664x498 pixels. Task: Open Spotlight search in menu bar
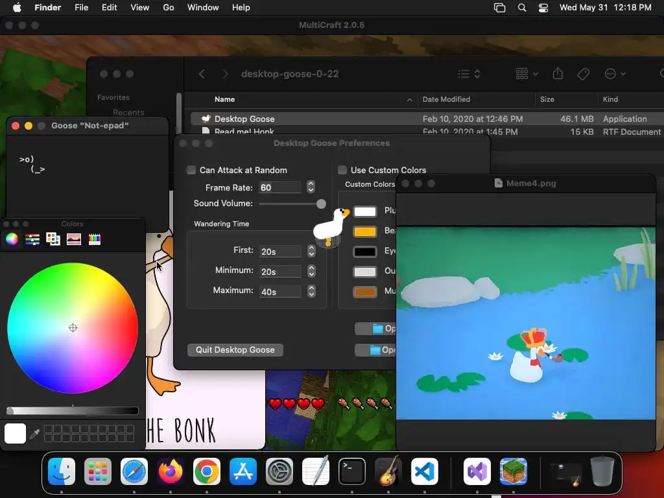[x=522, y=8]
